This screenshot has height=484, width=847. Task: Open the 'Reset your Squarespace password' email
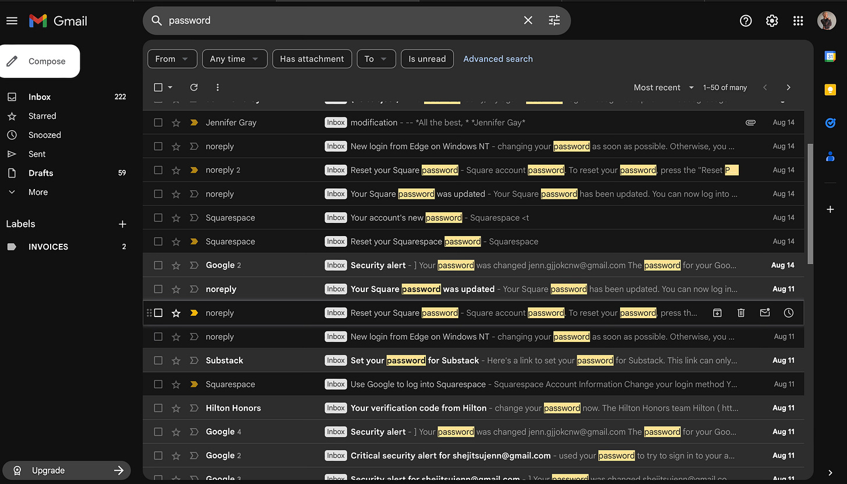(474, 241)
